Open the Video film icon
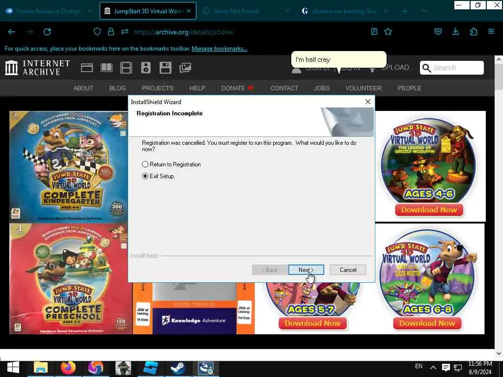Image resolution: width=503 pixels, height=377 pixels. [126, 68]
